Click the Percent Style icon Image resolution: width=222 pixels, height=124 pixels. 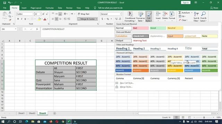tap(108, 19)
